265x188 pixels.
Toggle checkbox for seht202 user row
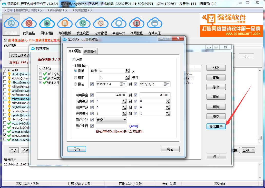pyautogui.click(x=5, y=135)
